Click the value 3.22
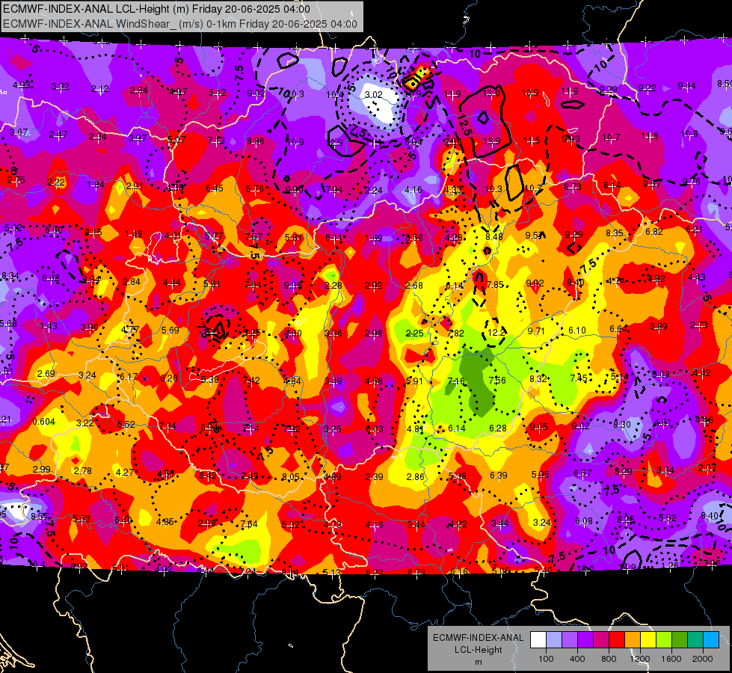This screenshot has height=673, width=732. tap(85, 423)
